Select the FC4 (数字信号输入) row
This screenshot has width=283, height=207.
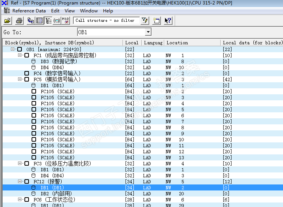143,73
